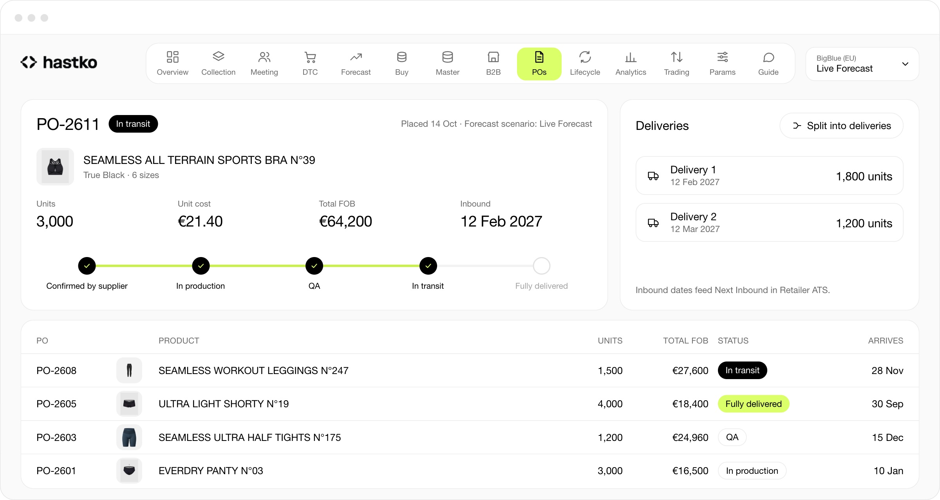Click the ARRIVES column header

pos(886,340)
